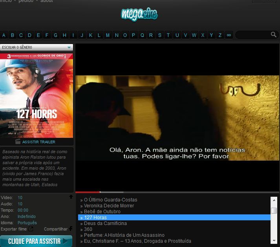The image size is (280, 247).
Task: Click the Facebook share icon
Action: click(x=71, y=229)
